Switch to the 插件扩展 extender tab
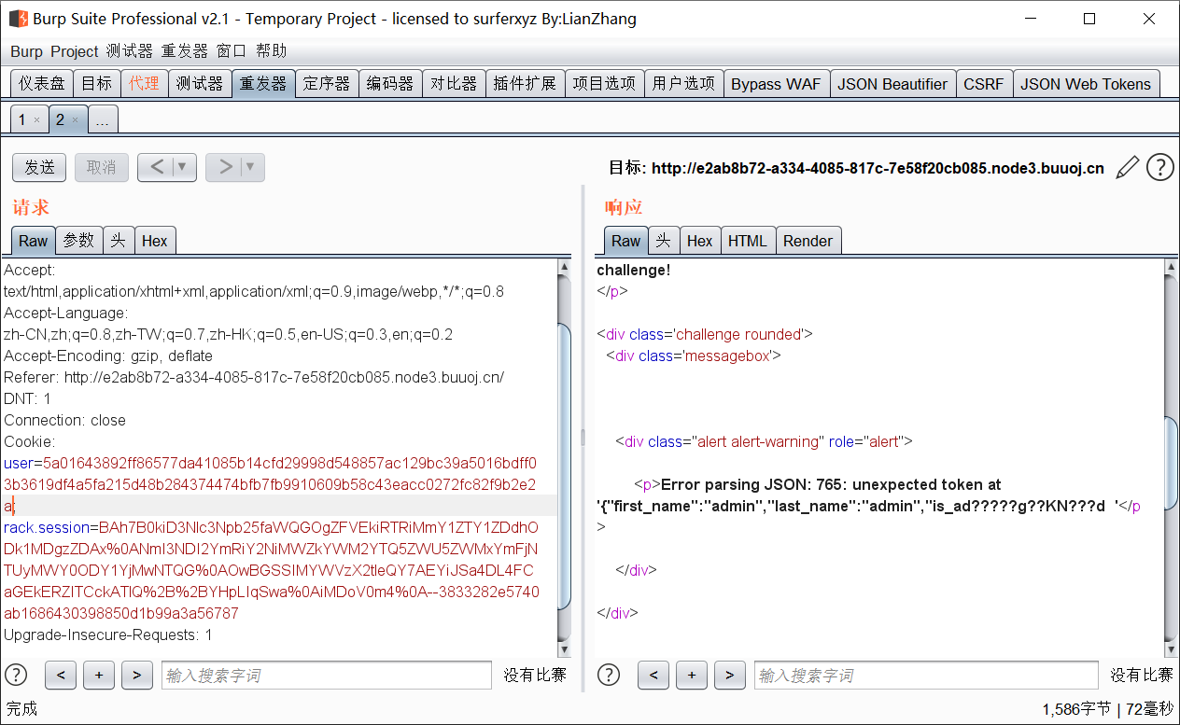1180x725 pixels. coord(525,83)
